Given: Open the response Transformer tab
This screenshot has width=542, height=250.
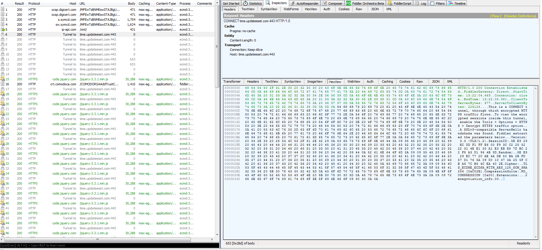Looking at the screenshot, I should 232,81.
